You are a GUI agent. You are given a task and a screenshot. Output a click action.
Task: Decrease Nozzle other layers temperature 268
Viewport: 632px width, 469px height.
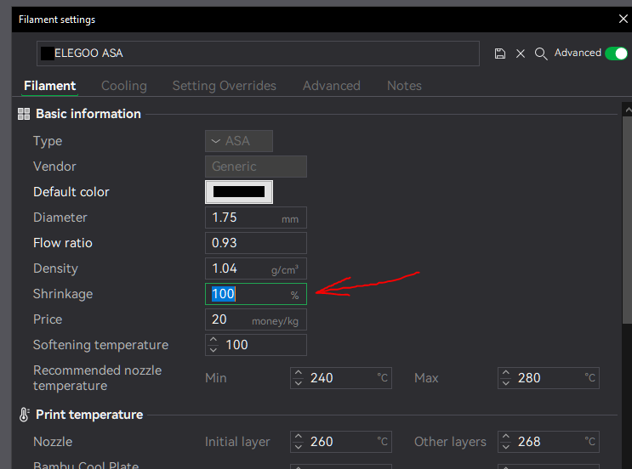[506, 446]
